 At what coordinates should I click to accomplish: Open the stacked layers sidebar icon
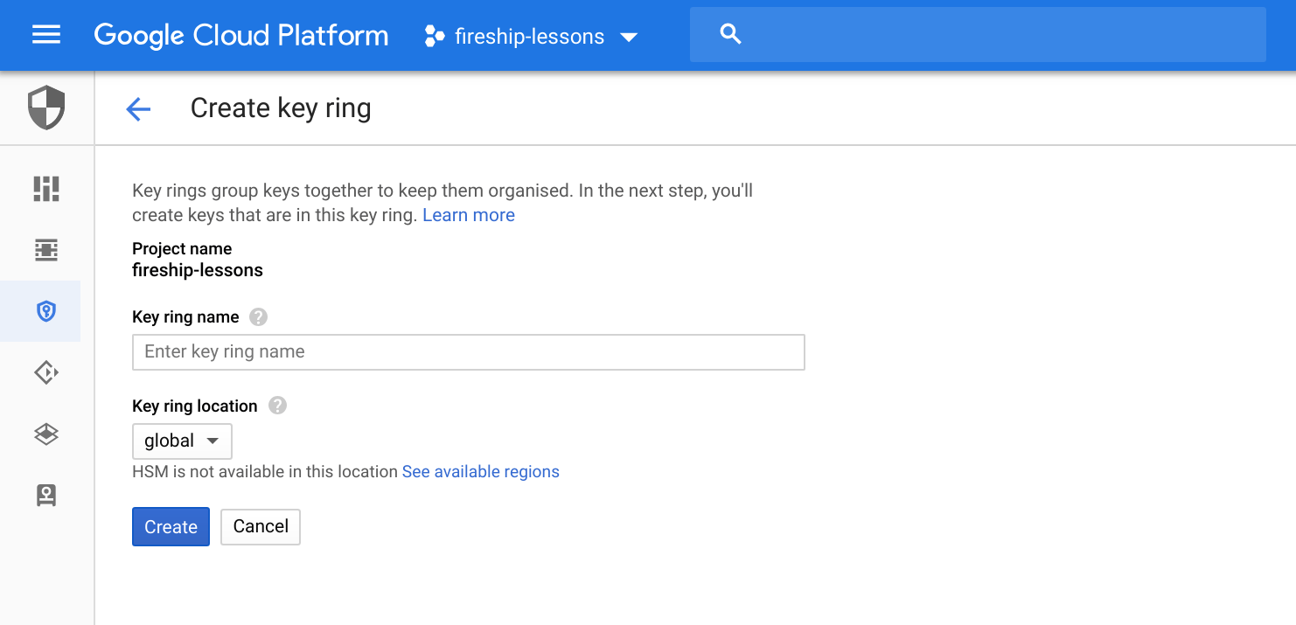(46, 434)
